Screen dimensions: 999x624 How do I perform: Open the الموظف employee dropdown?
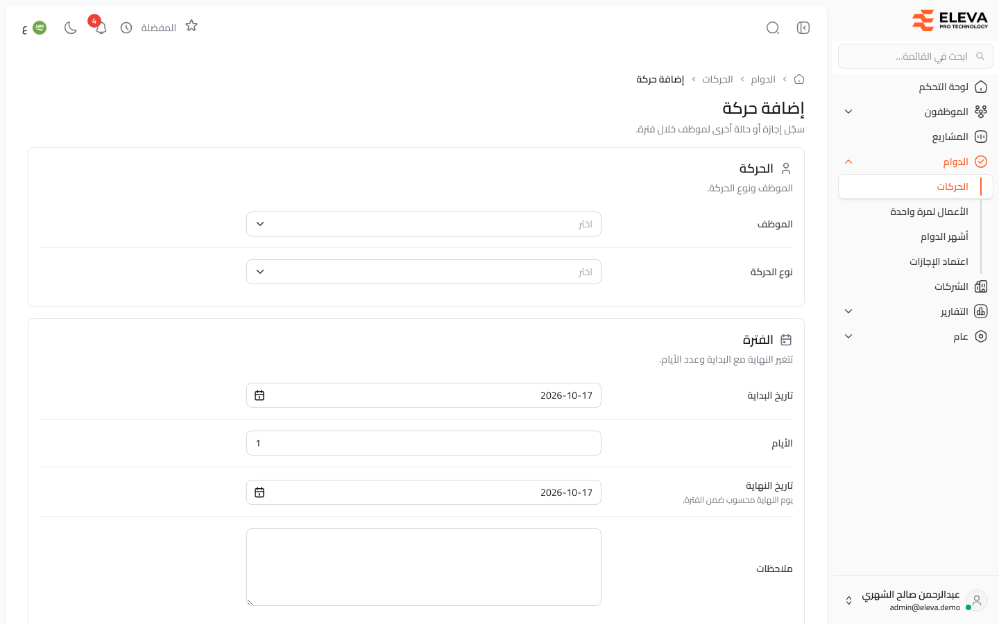coord(424,224)
